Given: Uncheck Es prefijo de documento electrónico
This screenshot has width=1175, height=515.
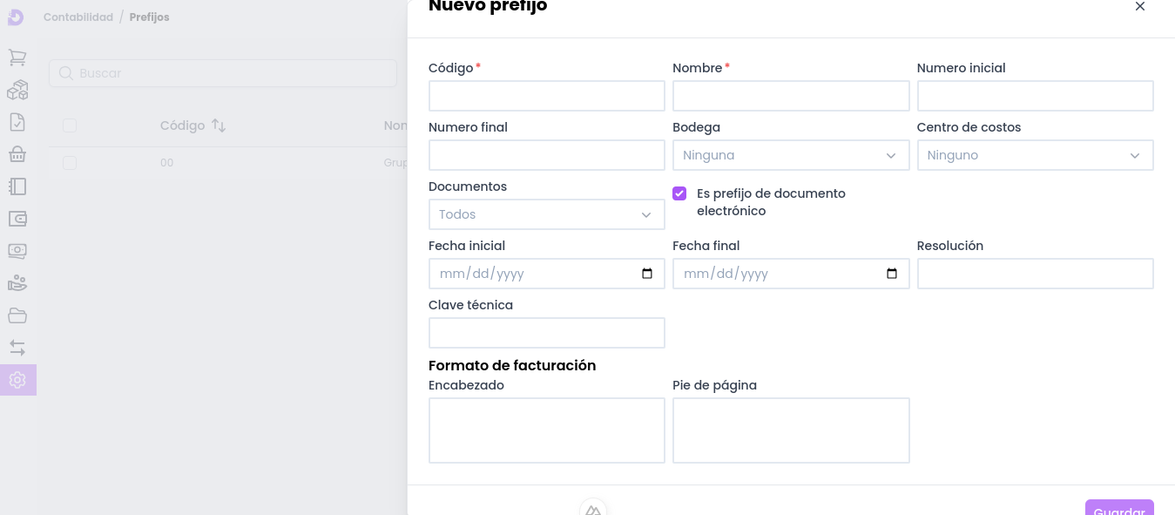Looking at the screenshot, I should click(679, 193).
